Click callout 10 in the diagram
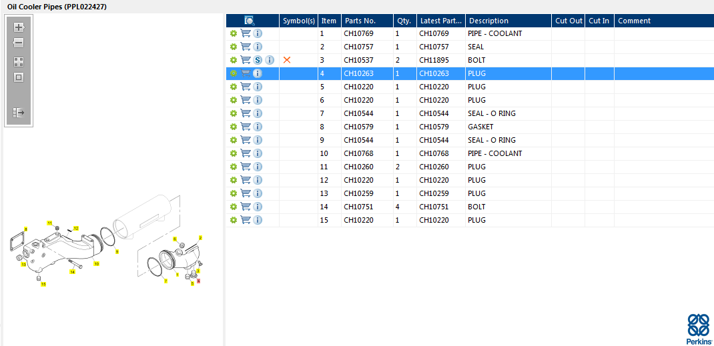This screenshot has width=714, height=346. coord(96,263)
